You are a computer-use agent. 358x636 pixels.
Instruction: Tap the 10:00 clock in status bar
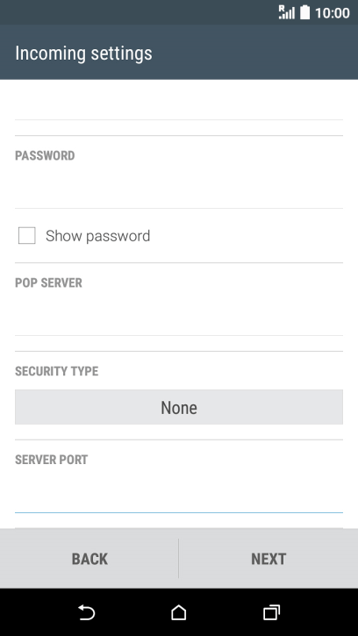tap(332, 13)
